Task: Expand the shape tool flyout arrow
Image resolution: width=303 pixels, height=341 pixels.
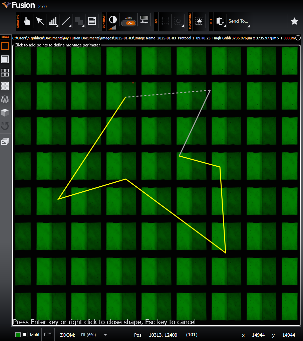Action: 83,26
